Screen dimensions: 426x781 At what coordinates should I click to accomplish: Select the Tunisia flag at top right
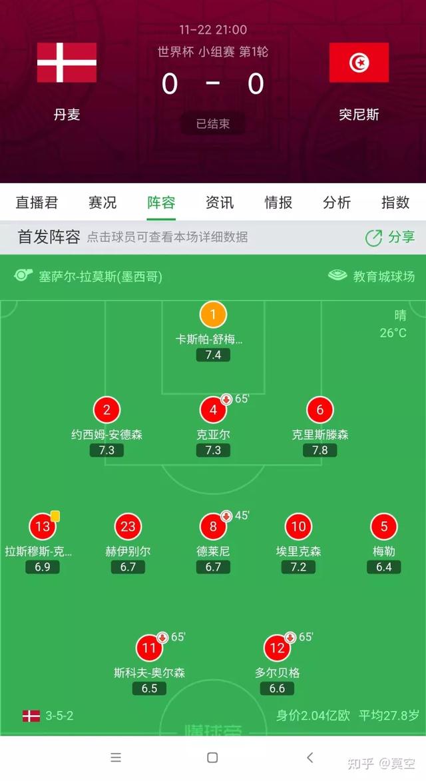click(x=359, y=61)
